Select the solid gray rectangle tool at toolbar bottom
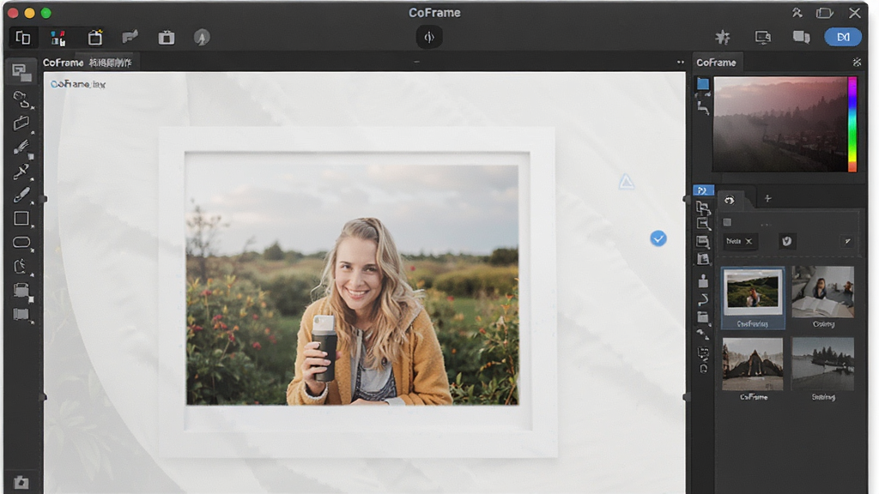879x494 pixels. (21, 314)
